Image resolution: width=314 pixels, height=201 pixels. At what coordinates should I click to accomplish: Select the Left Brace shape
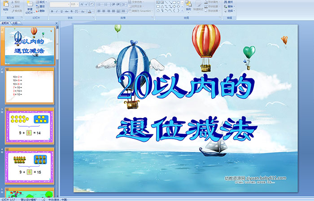tap(174, 10)
